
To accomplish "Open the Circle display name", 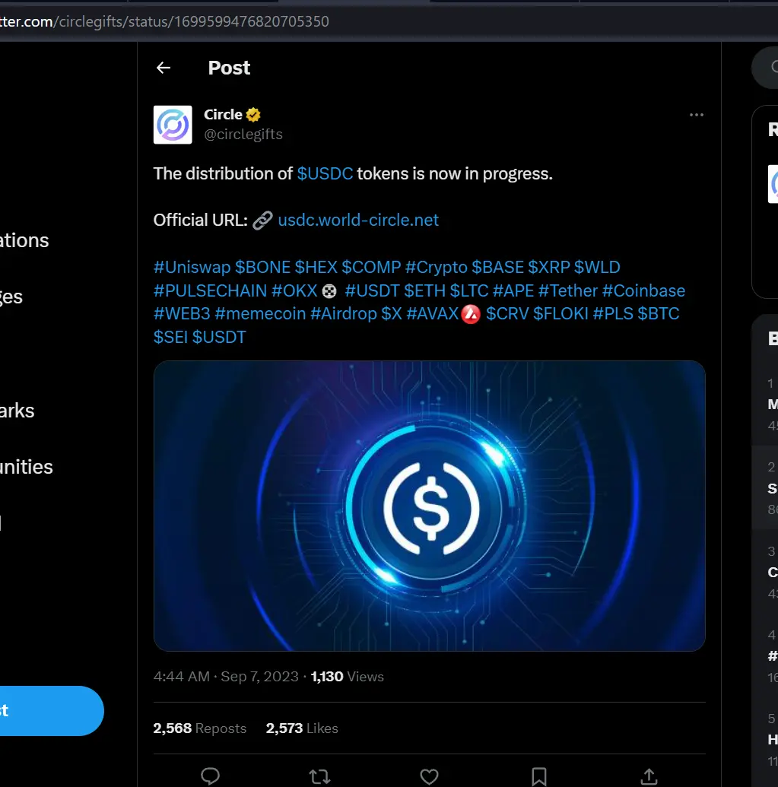I will click(x=223, y=114).
